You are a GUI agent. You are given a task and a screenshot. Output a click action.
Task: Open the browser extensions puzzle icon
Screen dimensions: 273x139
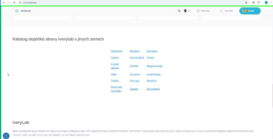[x=259, y=3]
